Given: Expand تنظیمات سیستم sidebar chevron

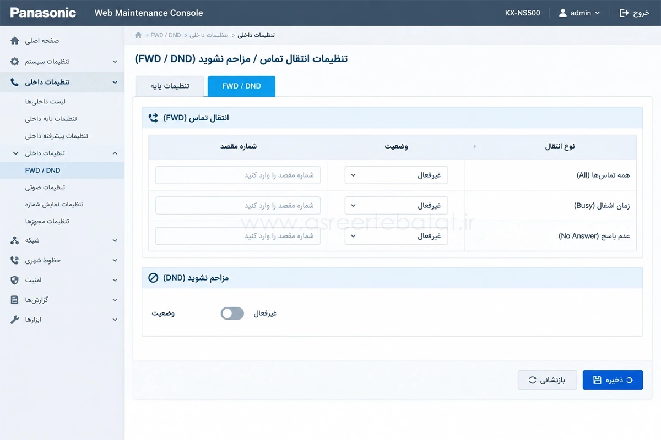Looking at the screenshot, I should pyautogui.click(x=115, y=62).
